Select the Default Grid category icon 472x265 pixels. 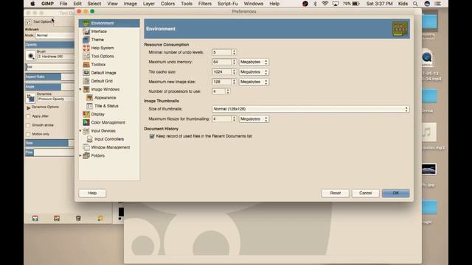[86, 81]
